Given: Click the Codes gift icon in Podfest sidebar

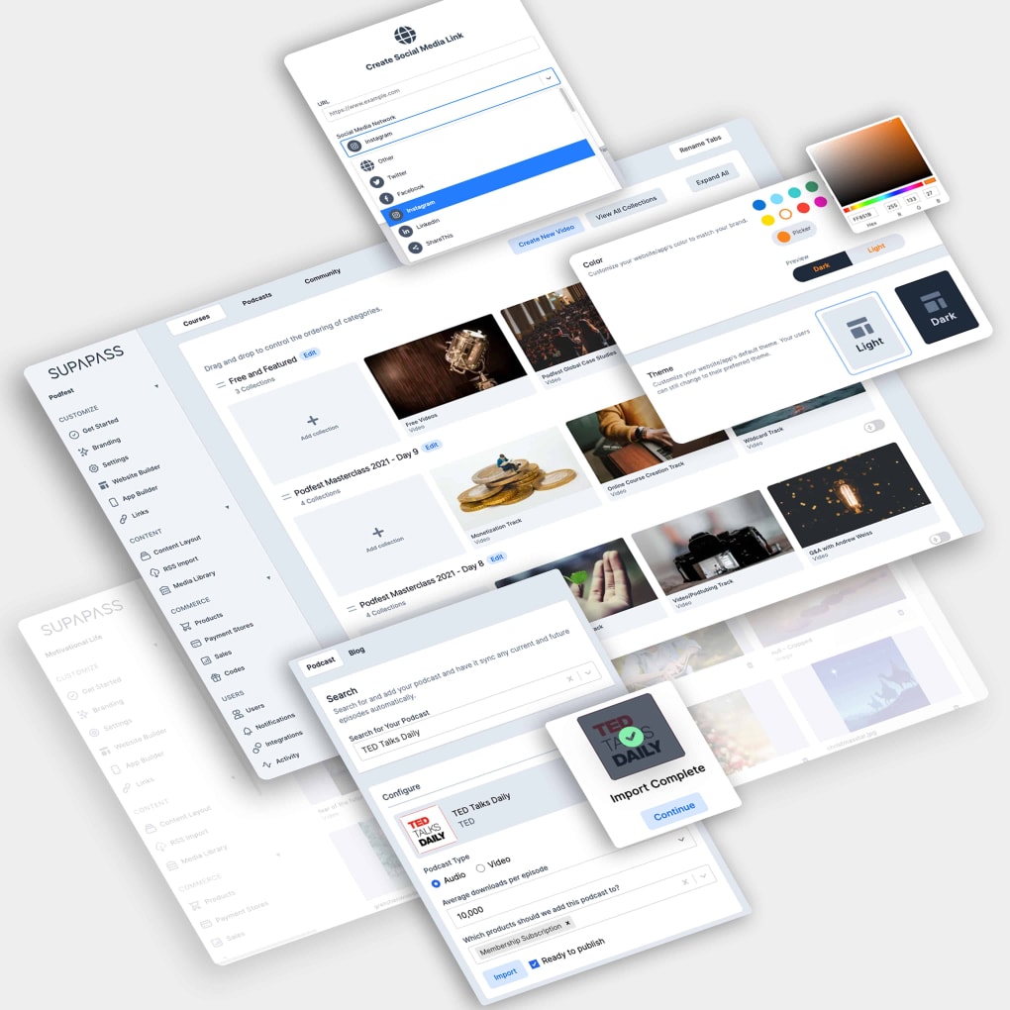Looking at the screenshot, I should coord(216,677).
